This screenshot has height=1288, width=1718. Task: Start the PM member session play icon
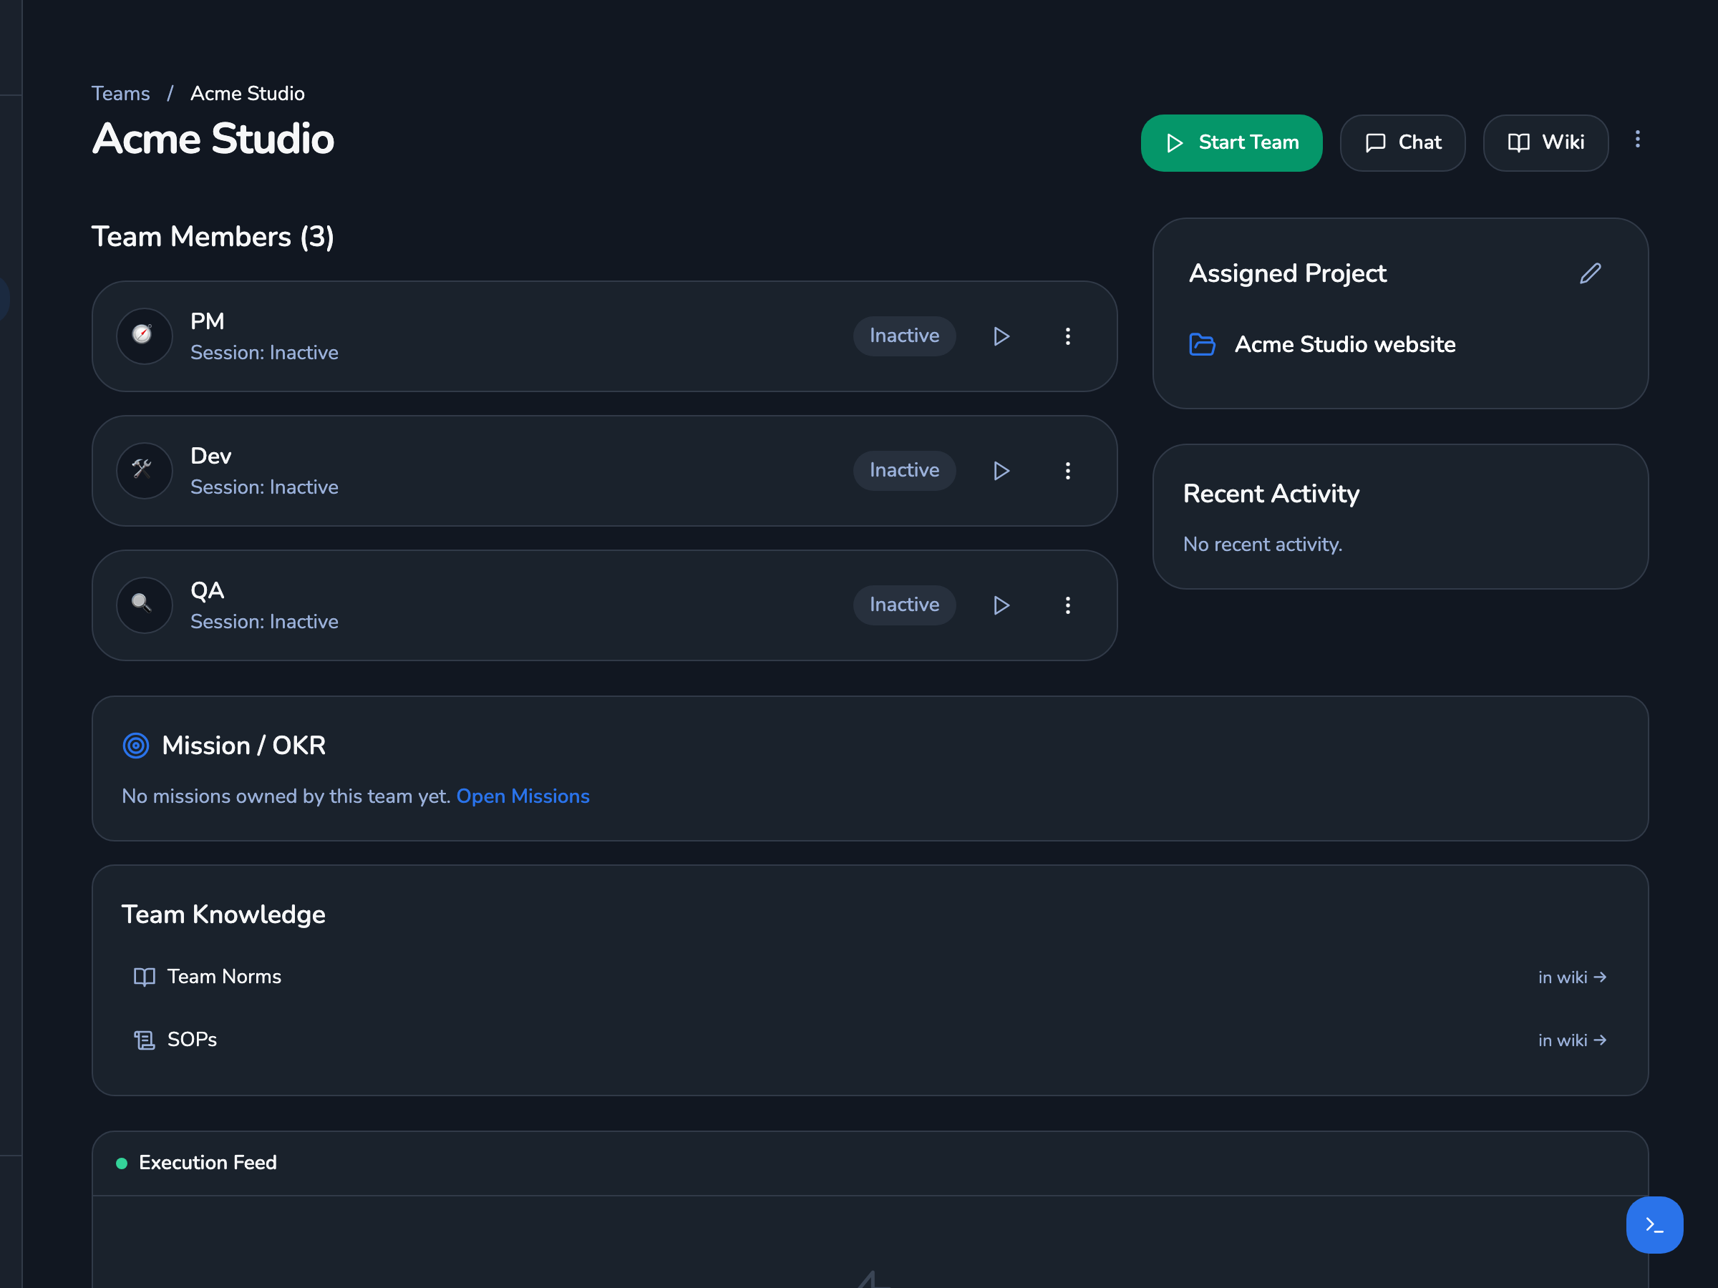[x=1001, y=336]
